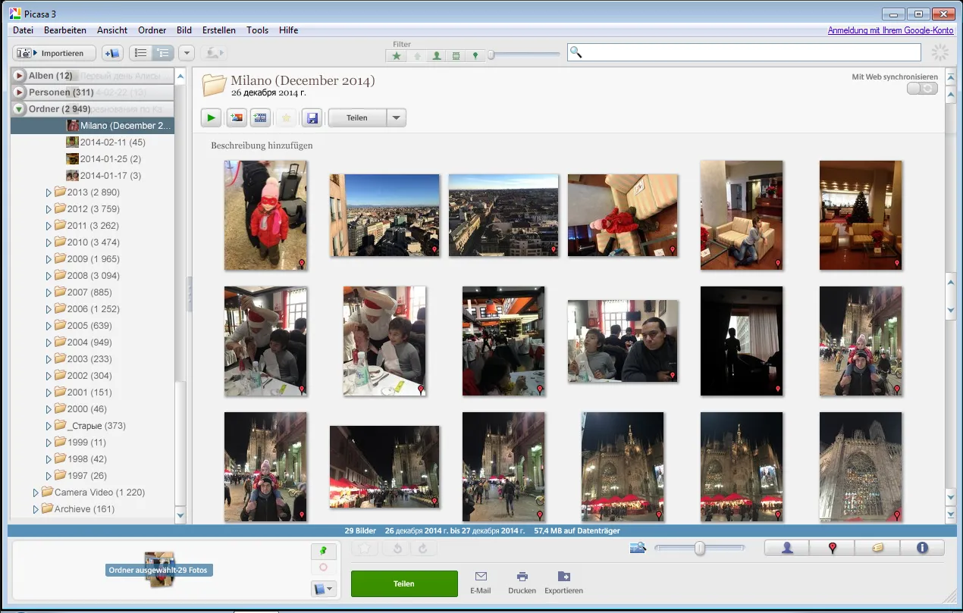Open the Ansicht menu
This screenshot has height=613, width=963.
112,30
